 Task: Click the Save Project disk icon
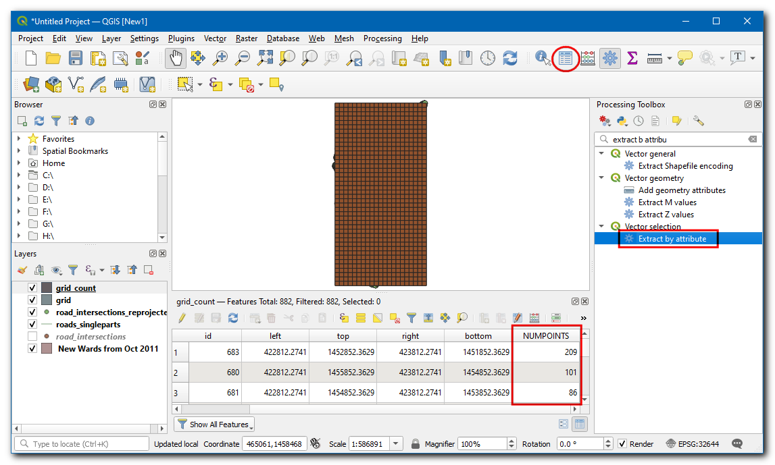click(76, 59)
